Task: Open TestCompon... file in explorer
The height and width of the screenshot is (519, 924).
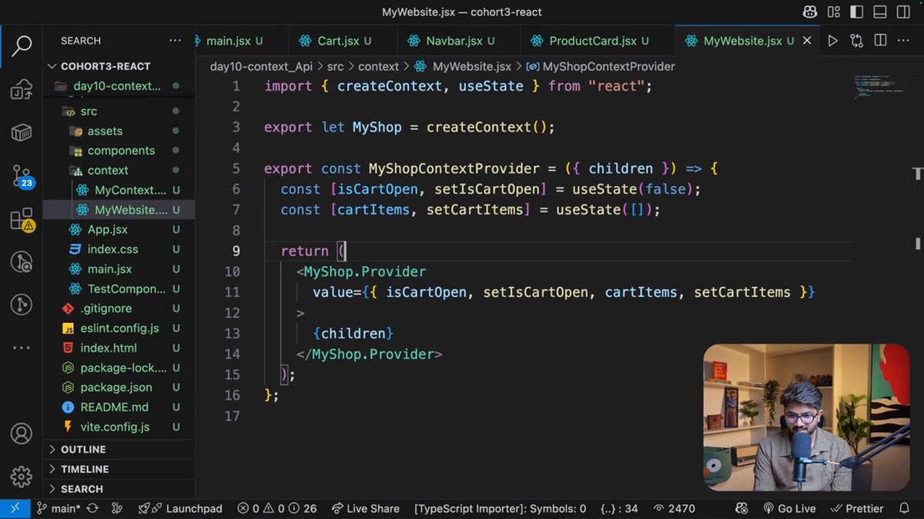Action: (119, 289)
